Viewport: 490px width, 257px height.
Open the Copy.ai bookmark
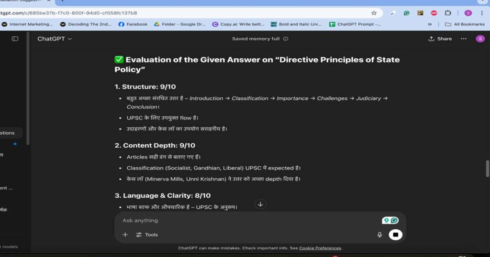coord(238,24)
